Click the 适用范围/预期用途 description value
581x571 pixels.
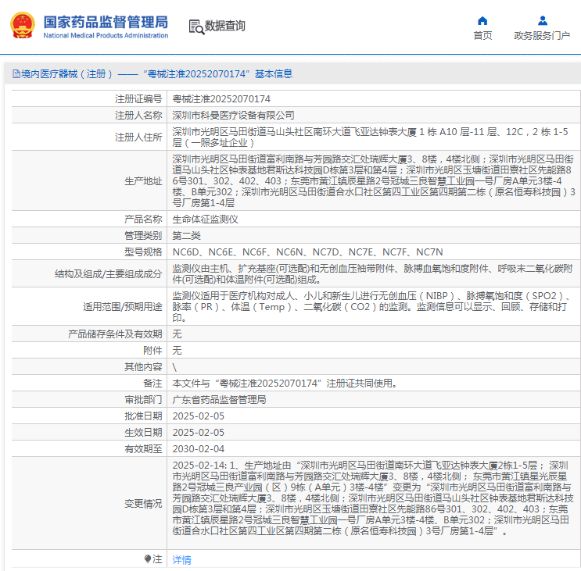coord(371,306)
